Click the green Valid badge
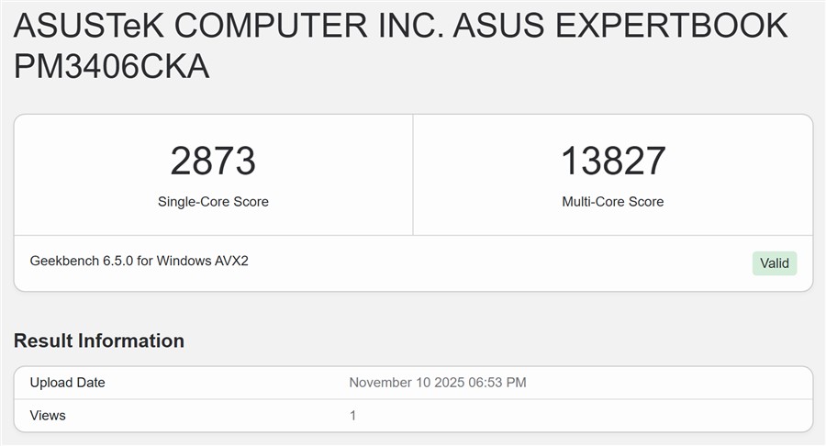 click(774, 263)
